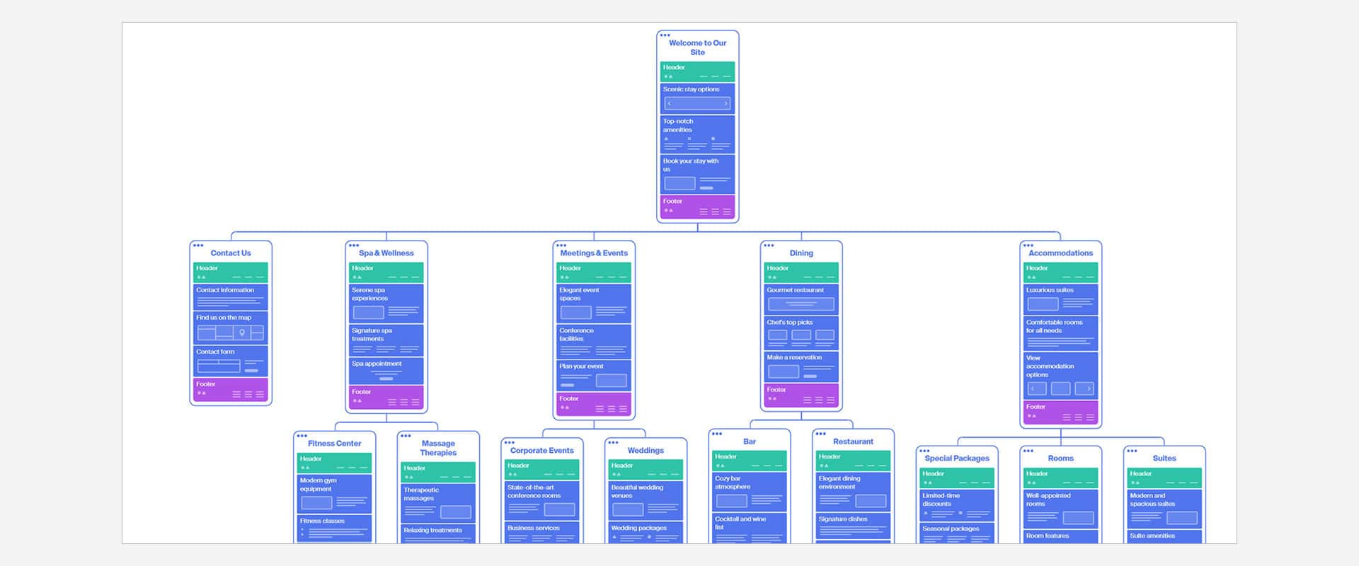
Task: Select the Therapeutic massages section
Action: pyautogui.click(x=438, y=503)
